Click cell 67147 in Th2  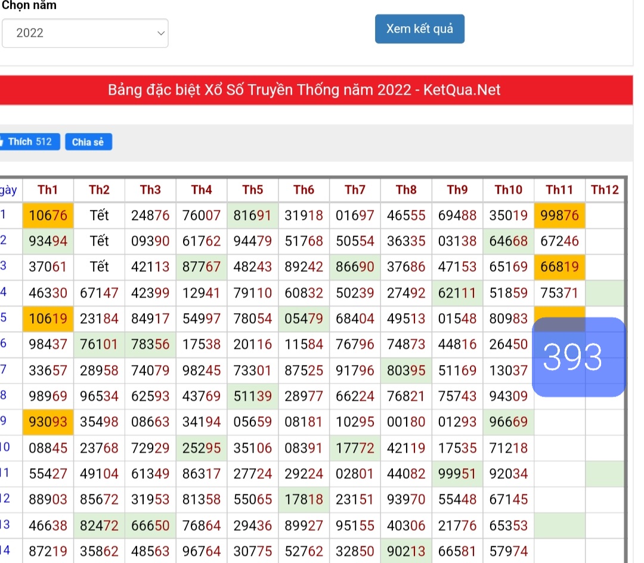click(99, 293)
